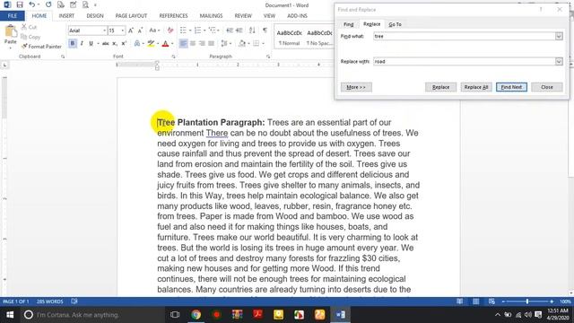Click the Cut command

(29, 27)
